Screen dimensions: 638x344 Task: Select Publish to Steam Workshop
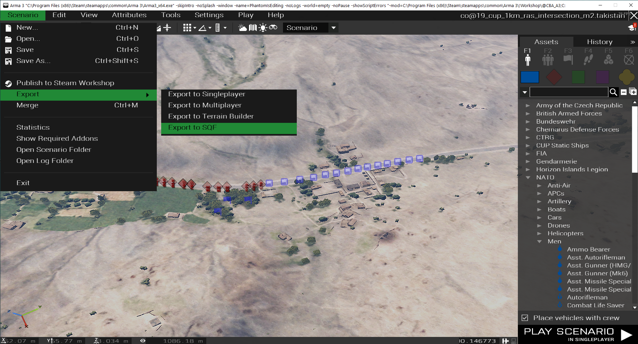click(x=78, y=83)
